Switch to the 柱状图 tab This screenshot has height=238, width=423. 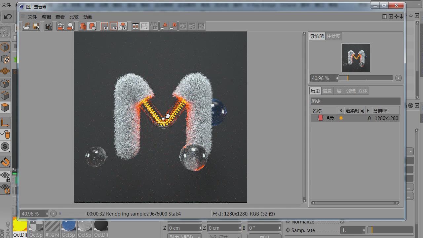coord(333,36)
